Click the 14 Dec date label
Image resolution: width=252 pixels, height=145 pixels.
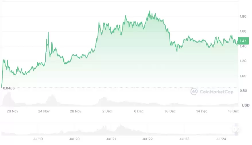coord(202,111)
